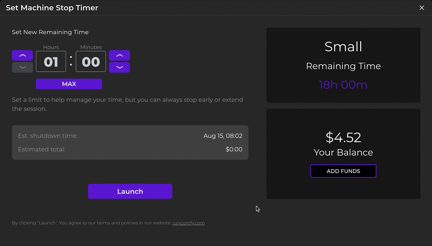The image size is (432, 246).
Task: Open the runcomfy.com terms link
Action: (x=188, y=223)
